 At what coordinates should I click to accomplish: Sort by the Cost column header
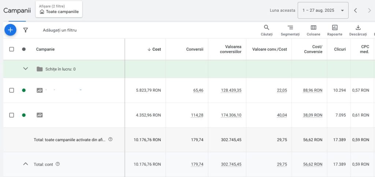(154, 49)
